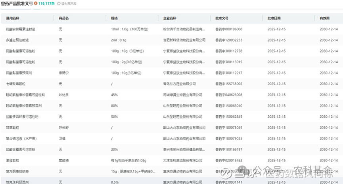343x184 pixels.
Task: Click approval number 兽药字020015462
Action: (229, 160)
